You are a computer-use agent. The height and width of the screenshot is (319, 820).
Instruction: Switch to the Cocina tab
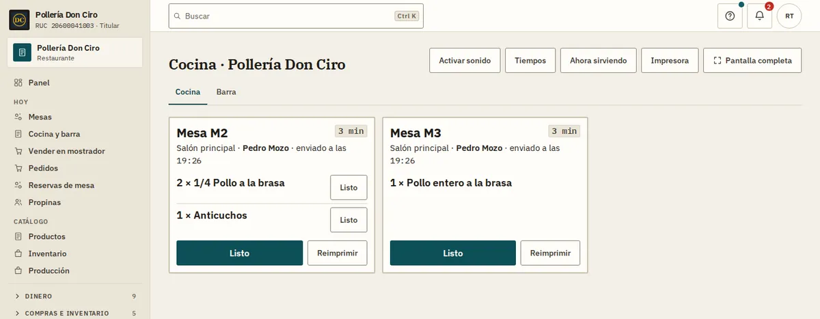(x=188, y=92)
